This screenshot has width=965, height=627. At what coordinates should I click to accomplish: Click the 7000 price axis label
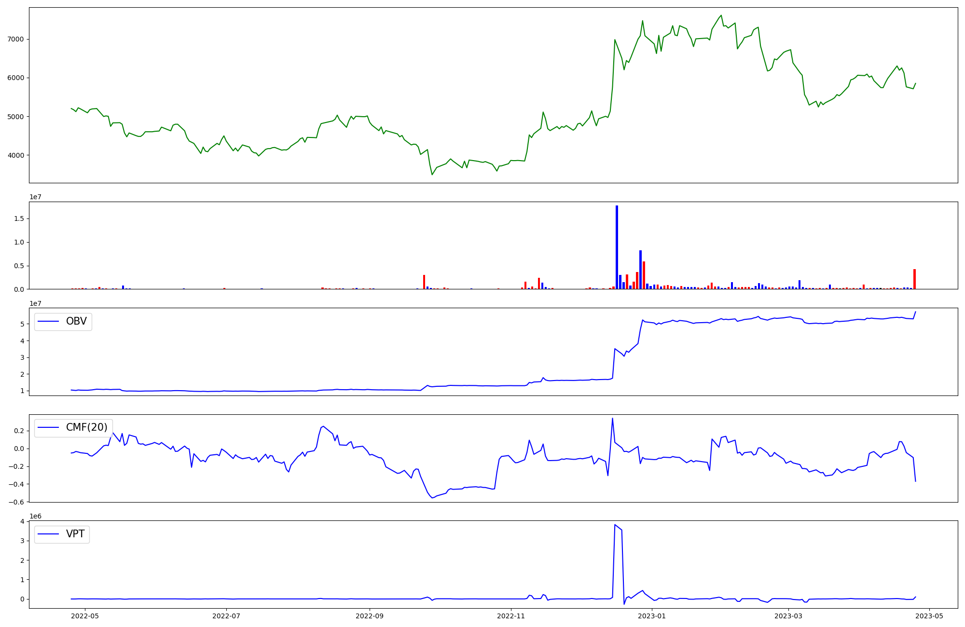tap(15, 39)
